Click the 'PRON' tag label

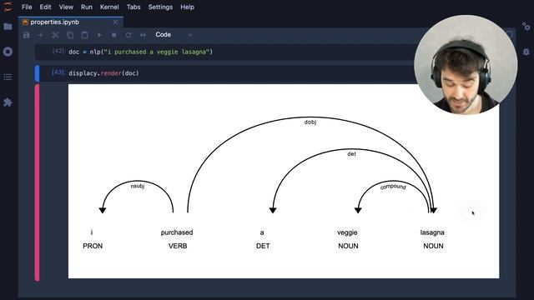[93, 246]
